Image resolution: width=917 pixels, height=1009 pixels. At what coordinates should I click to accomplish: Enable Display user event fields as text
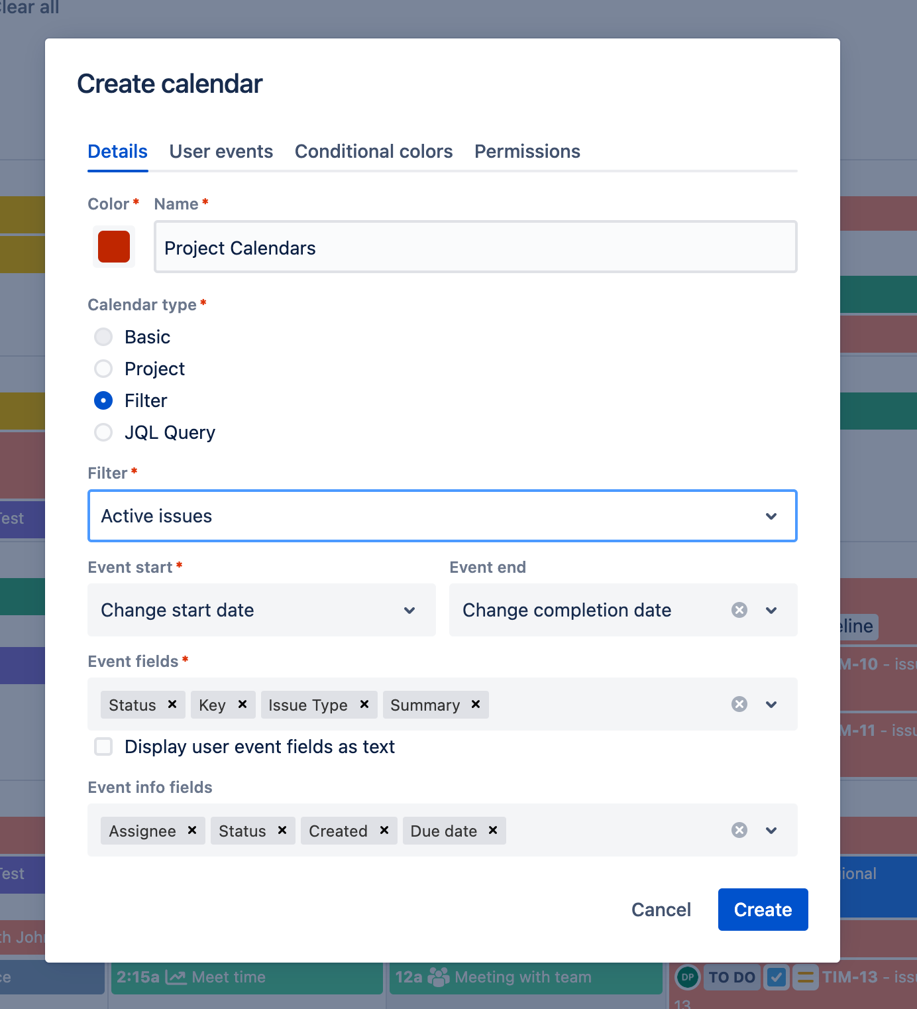pyautogui.click(x=103, y=746)
